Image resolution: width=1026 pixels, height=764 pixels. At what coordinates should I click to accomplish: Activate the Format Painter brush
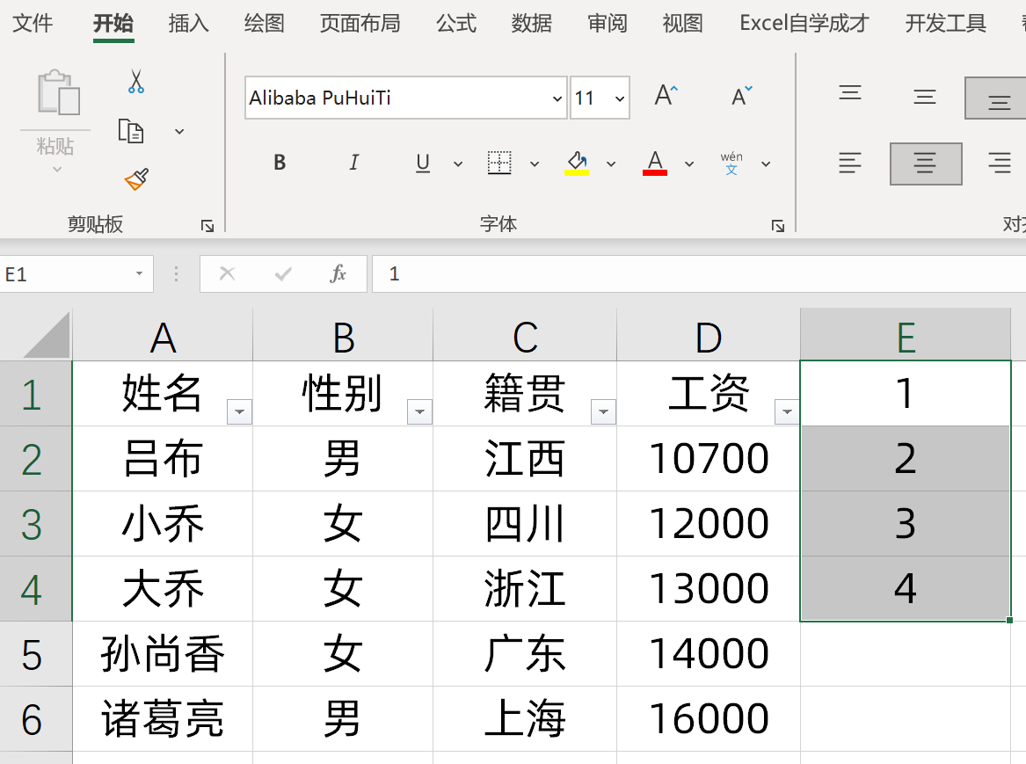[x=137, y=179]
